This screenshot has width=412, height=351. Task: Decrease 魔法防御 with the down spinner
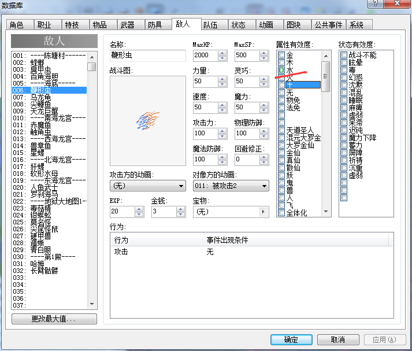[222, 162]
